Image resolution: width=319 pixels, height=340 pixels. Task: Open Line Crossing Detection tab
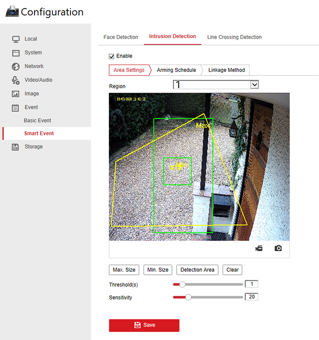point(234,37)
